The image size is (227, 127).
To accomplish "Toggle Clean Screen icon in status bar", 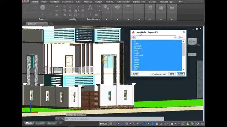I will pos(198,124).
